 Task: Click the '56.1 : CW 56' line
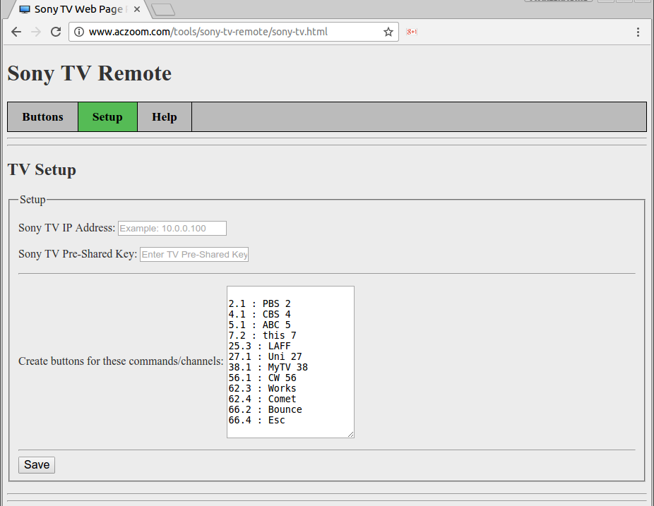262,378
